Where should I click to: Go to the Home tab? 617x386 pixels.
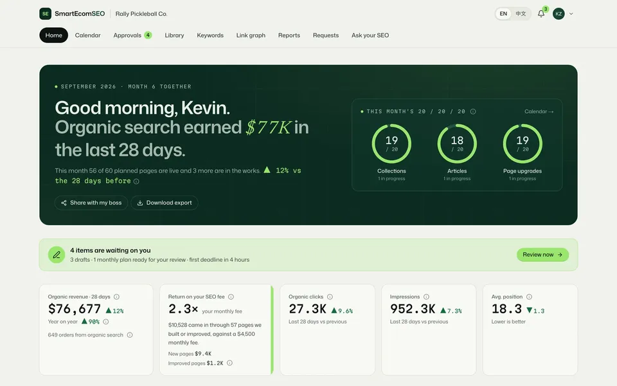[53, 35]
